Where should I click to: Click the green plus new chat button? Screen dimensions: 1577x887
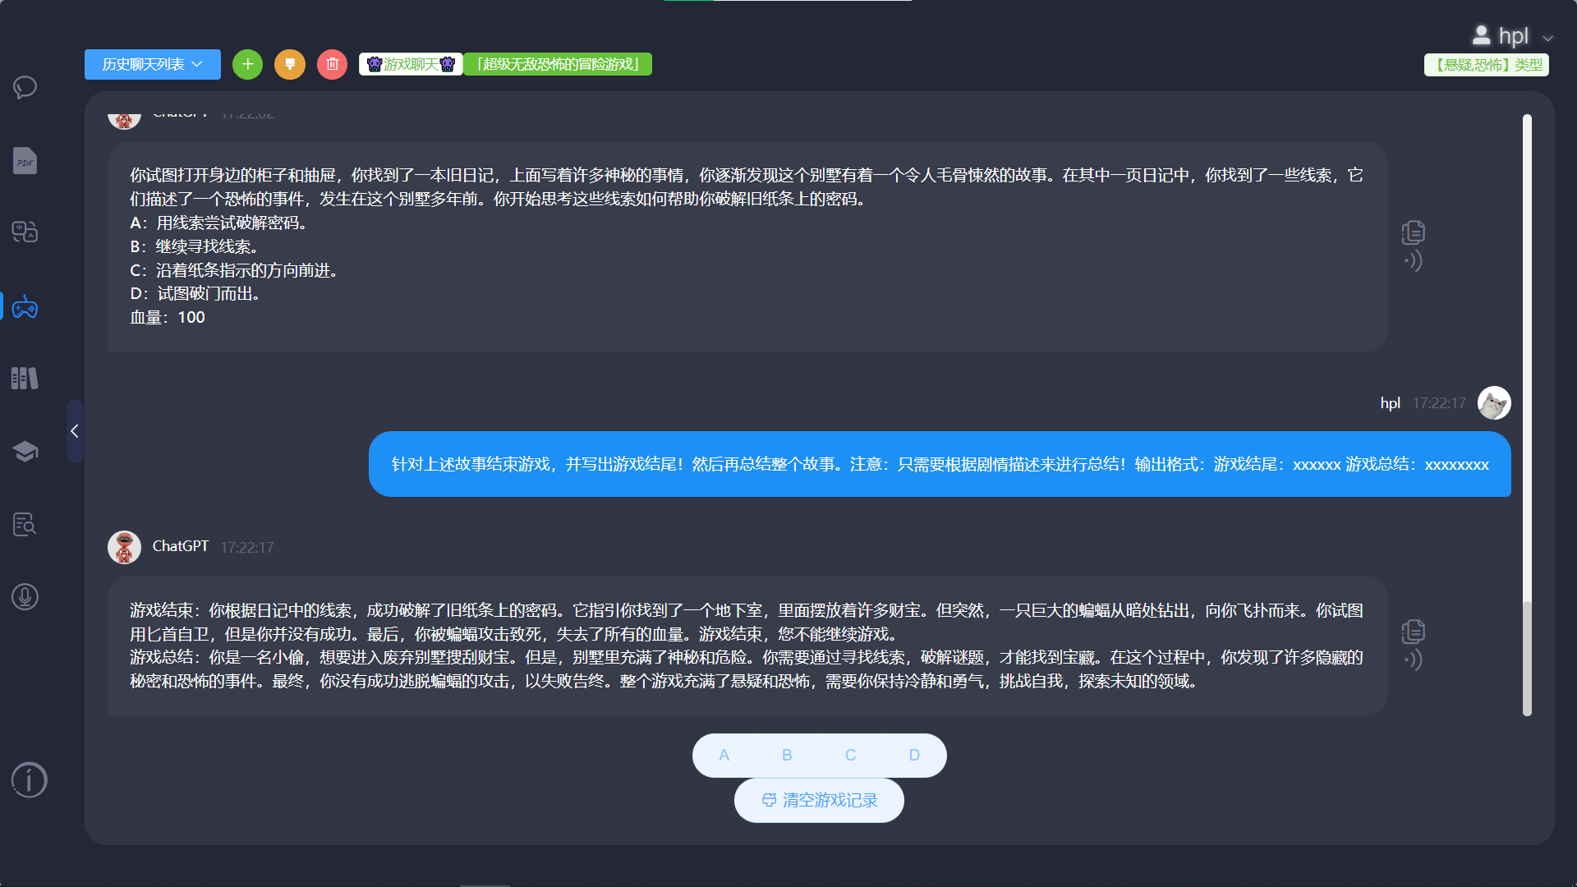pos(247,64)
